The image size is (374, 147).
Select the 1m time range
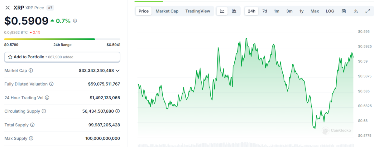277,11
